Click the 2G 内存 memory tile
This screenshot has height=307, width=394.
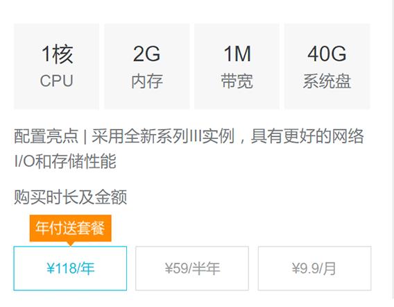click(x=147, y=67)
